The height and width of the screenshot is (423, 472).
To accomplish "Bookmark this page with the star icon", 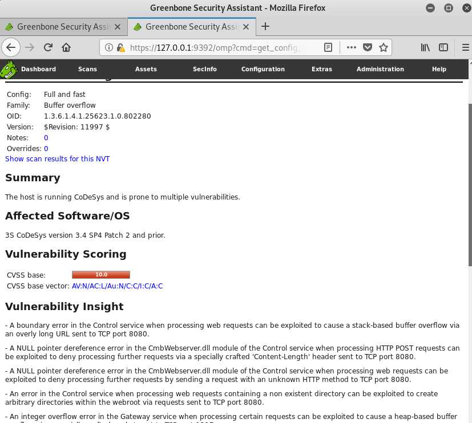I will (383, 47).
